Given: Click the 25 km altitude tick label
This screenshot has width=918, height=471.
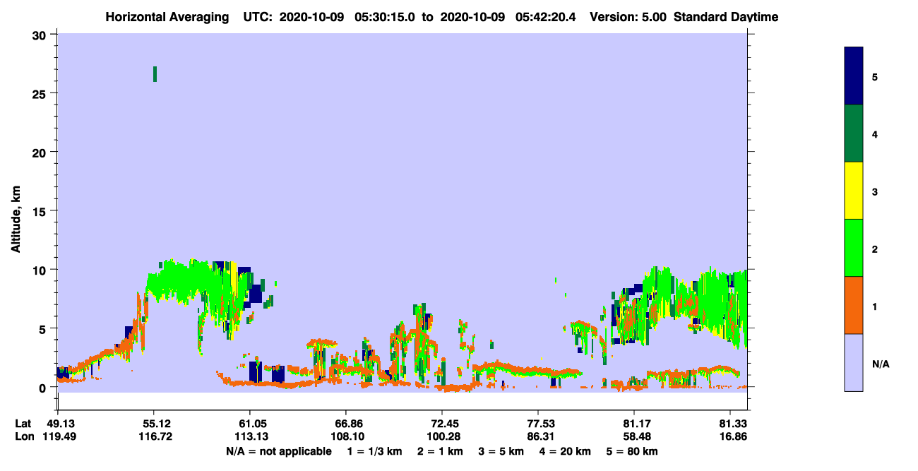Looking at the screenshot, I should [x=41, y=93].
